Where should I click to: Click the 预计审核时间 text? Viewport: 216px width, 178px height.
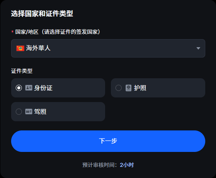point(98,165)
